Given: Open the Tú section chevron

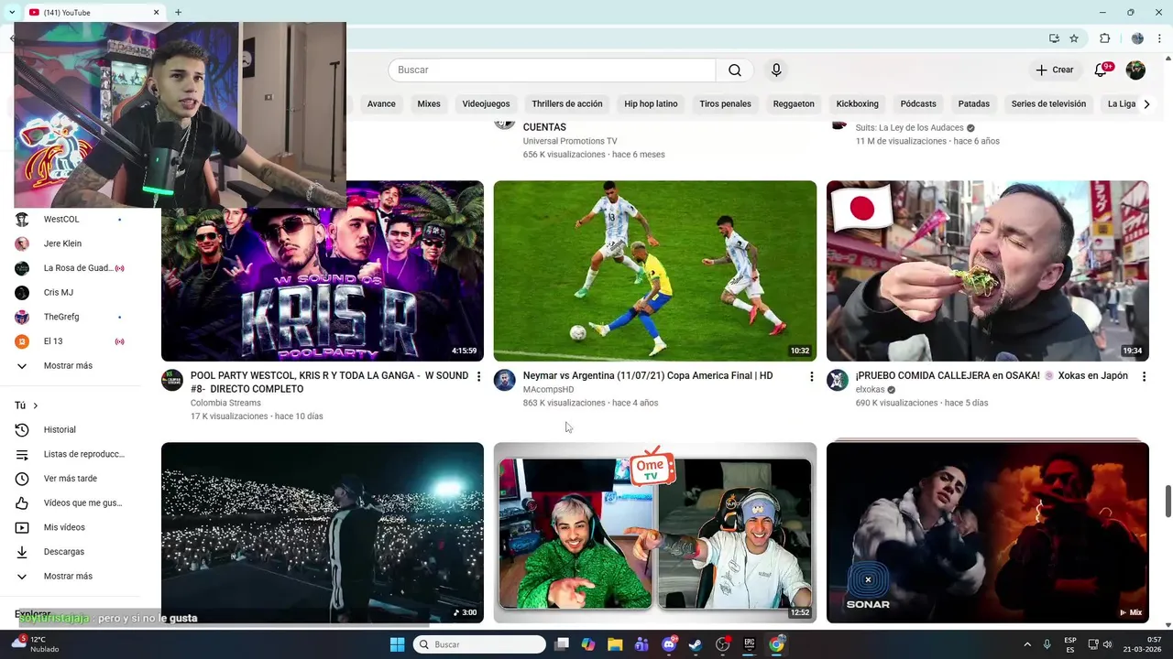Looking at the screenshot, I should tap(36, 405).
